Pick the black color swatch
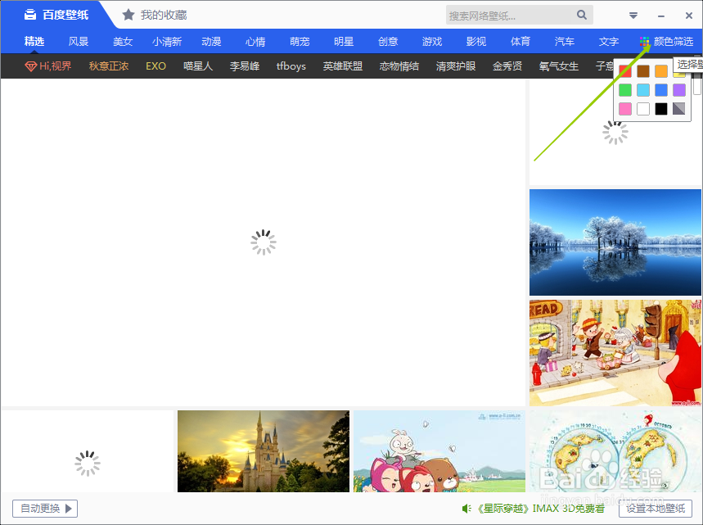703x525 pixels. tap(661, 109)
